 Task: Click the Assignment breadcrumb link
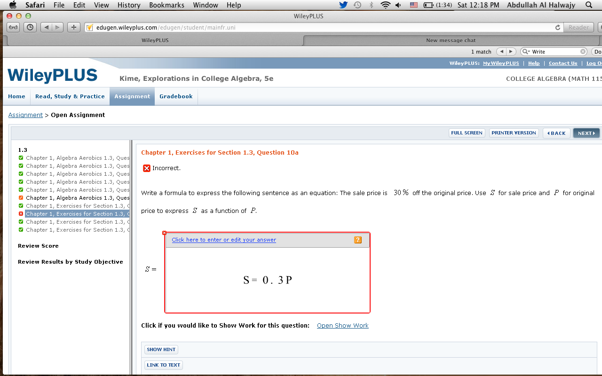coord(25,115)
